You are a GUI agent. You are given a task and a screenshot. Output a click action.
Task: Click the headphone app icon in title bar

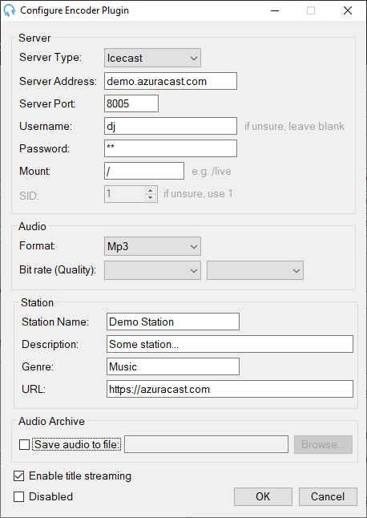click(10, 10)
